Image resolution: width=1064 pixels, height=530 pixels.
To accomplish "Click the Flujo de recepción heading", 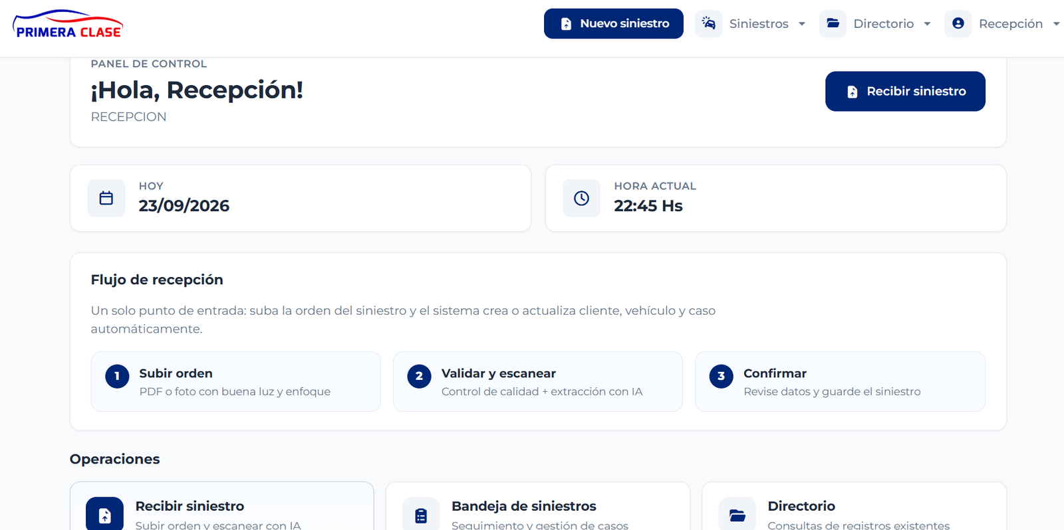I will [x=157, y=280].
